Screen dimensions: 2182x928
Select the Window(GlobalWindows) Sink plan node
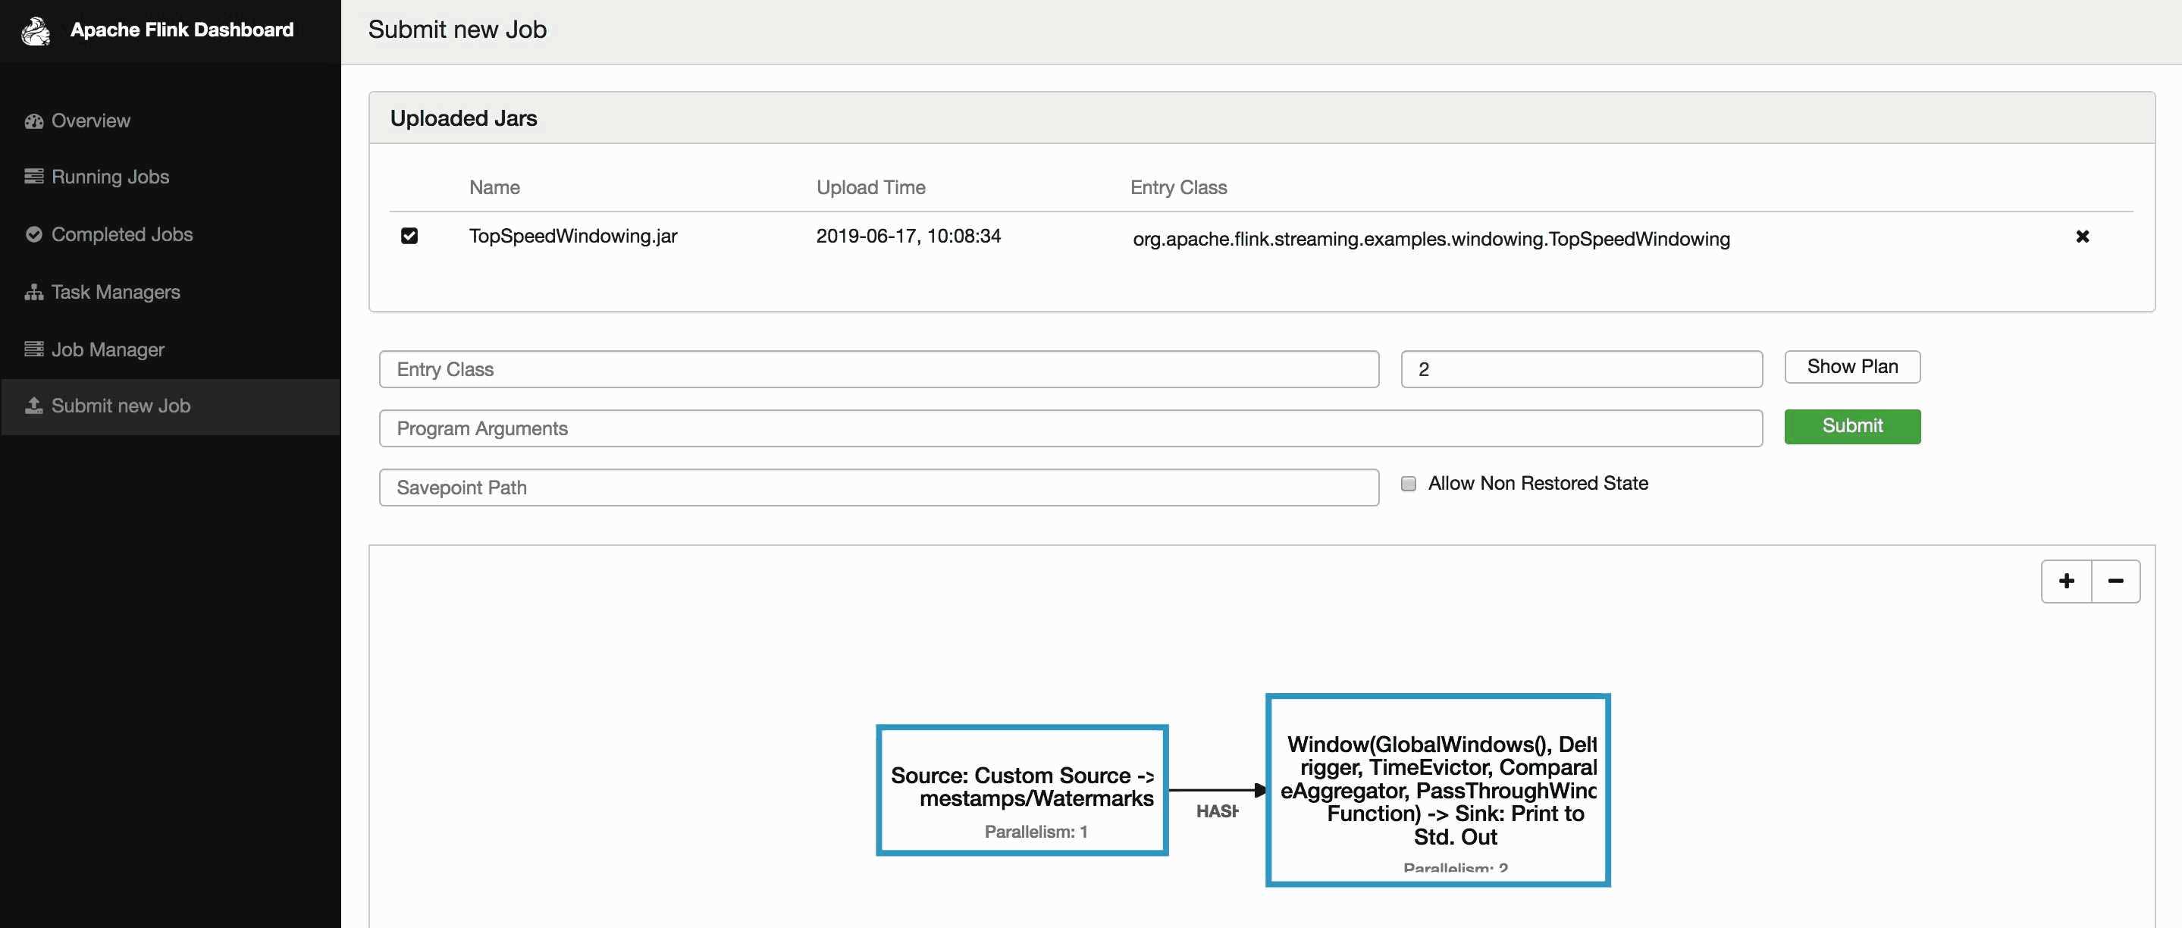coord(1437,790)
